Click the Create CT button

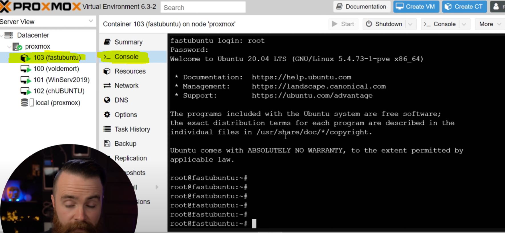(464, 7)
